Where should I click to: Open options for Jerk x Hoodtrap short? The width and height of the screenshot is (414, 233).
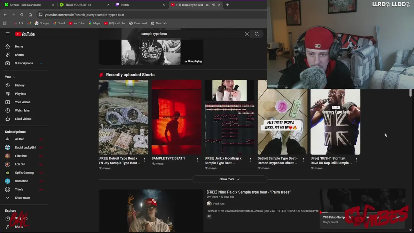tap(250, 160)
